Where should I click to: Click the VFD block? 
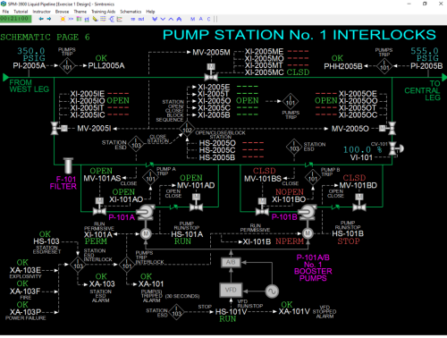coord(231,290)
